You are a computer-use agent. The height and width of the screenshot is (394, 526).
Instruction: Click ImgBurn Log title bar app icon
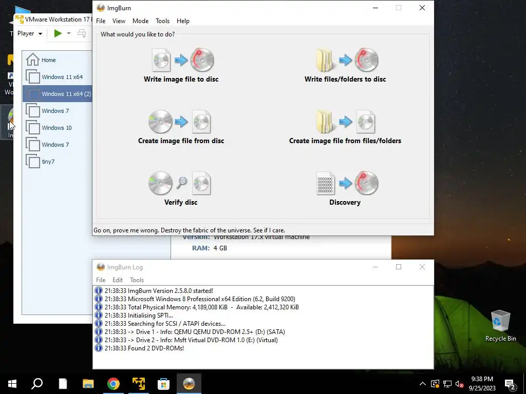click(101, 267)
